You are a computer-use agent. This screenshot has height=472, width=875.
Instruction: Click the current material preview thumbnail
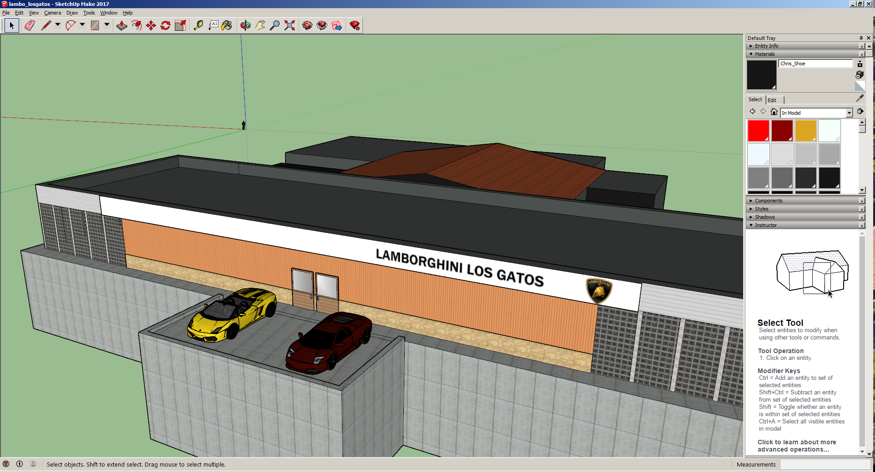[761, 75]
